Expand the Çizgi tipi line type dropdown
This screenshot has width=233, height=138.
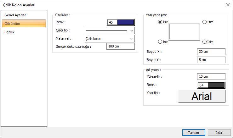pyautogui.click(x=110, y=30)
